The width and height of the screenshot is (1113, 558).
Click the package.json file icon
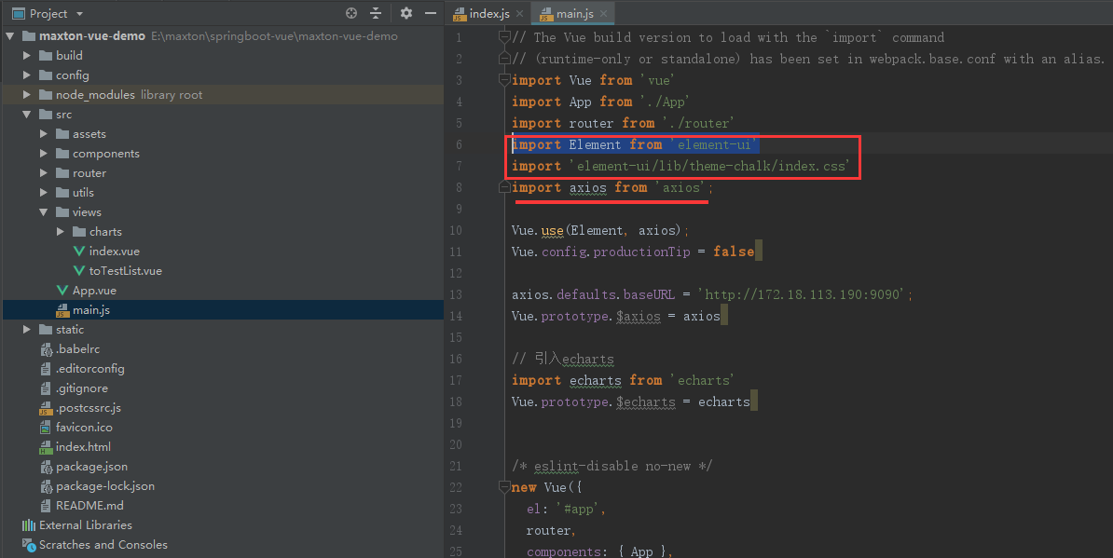point(46,467)
